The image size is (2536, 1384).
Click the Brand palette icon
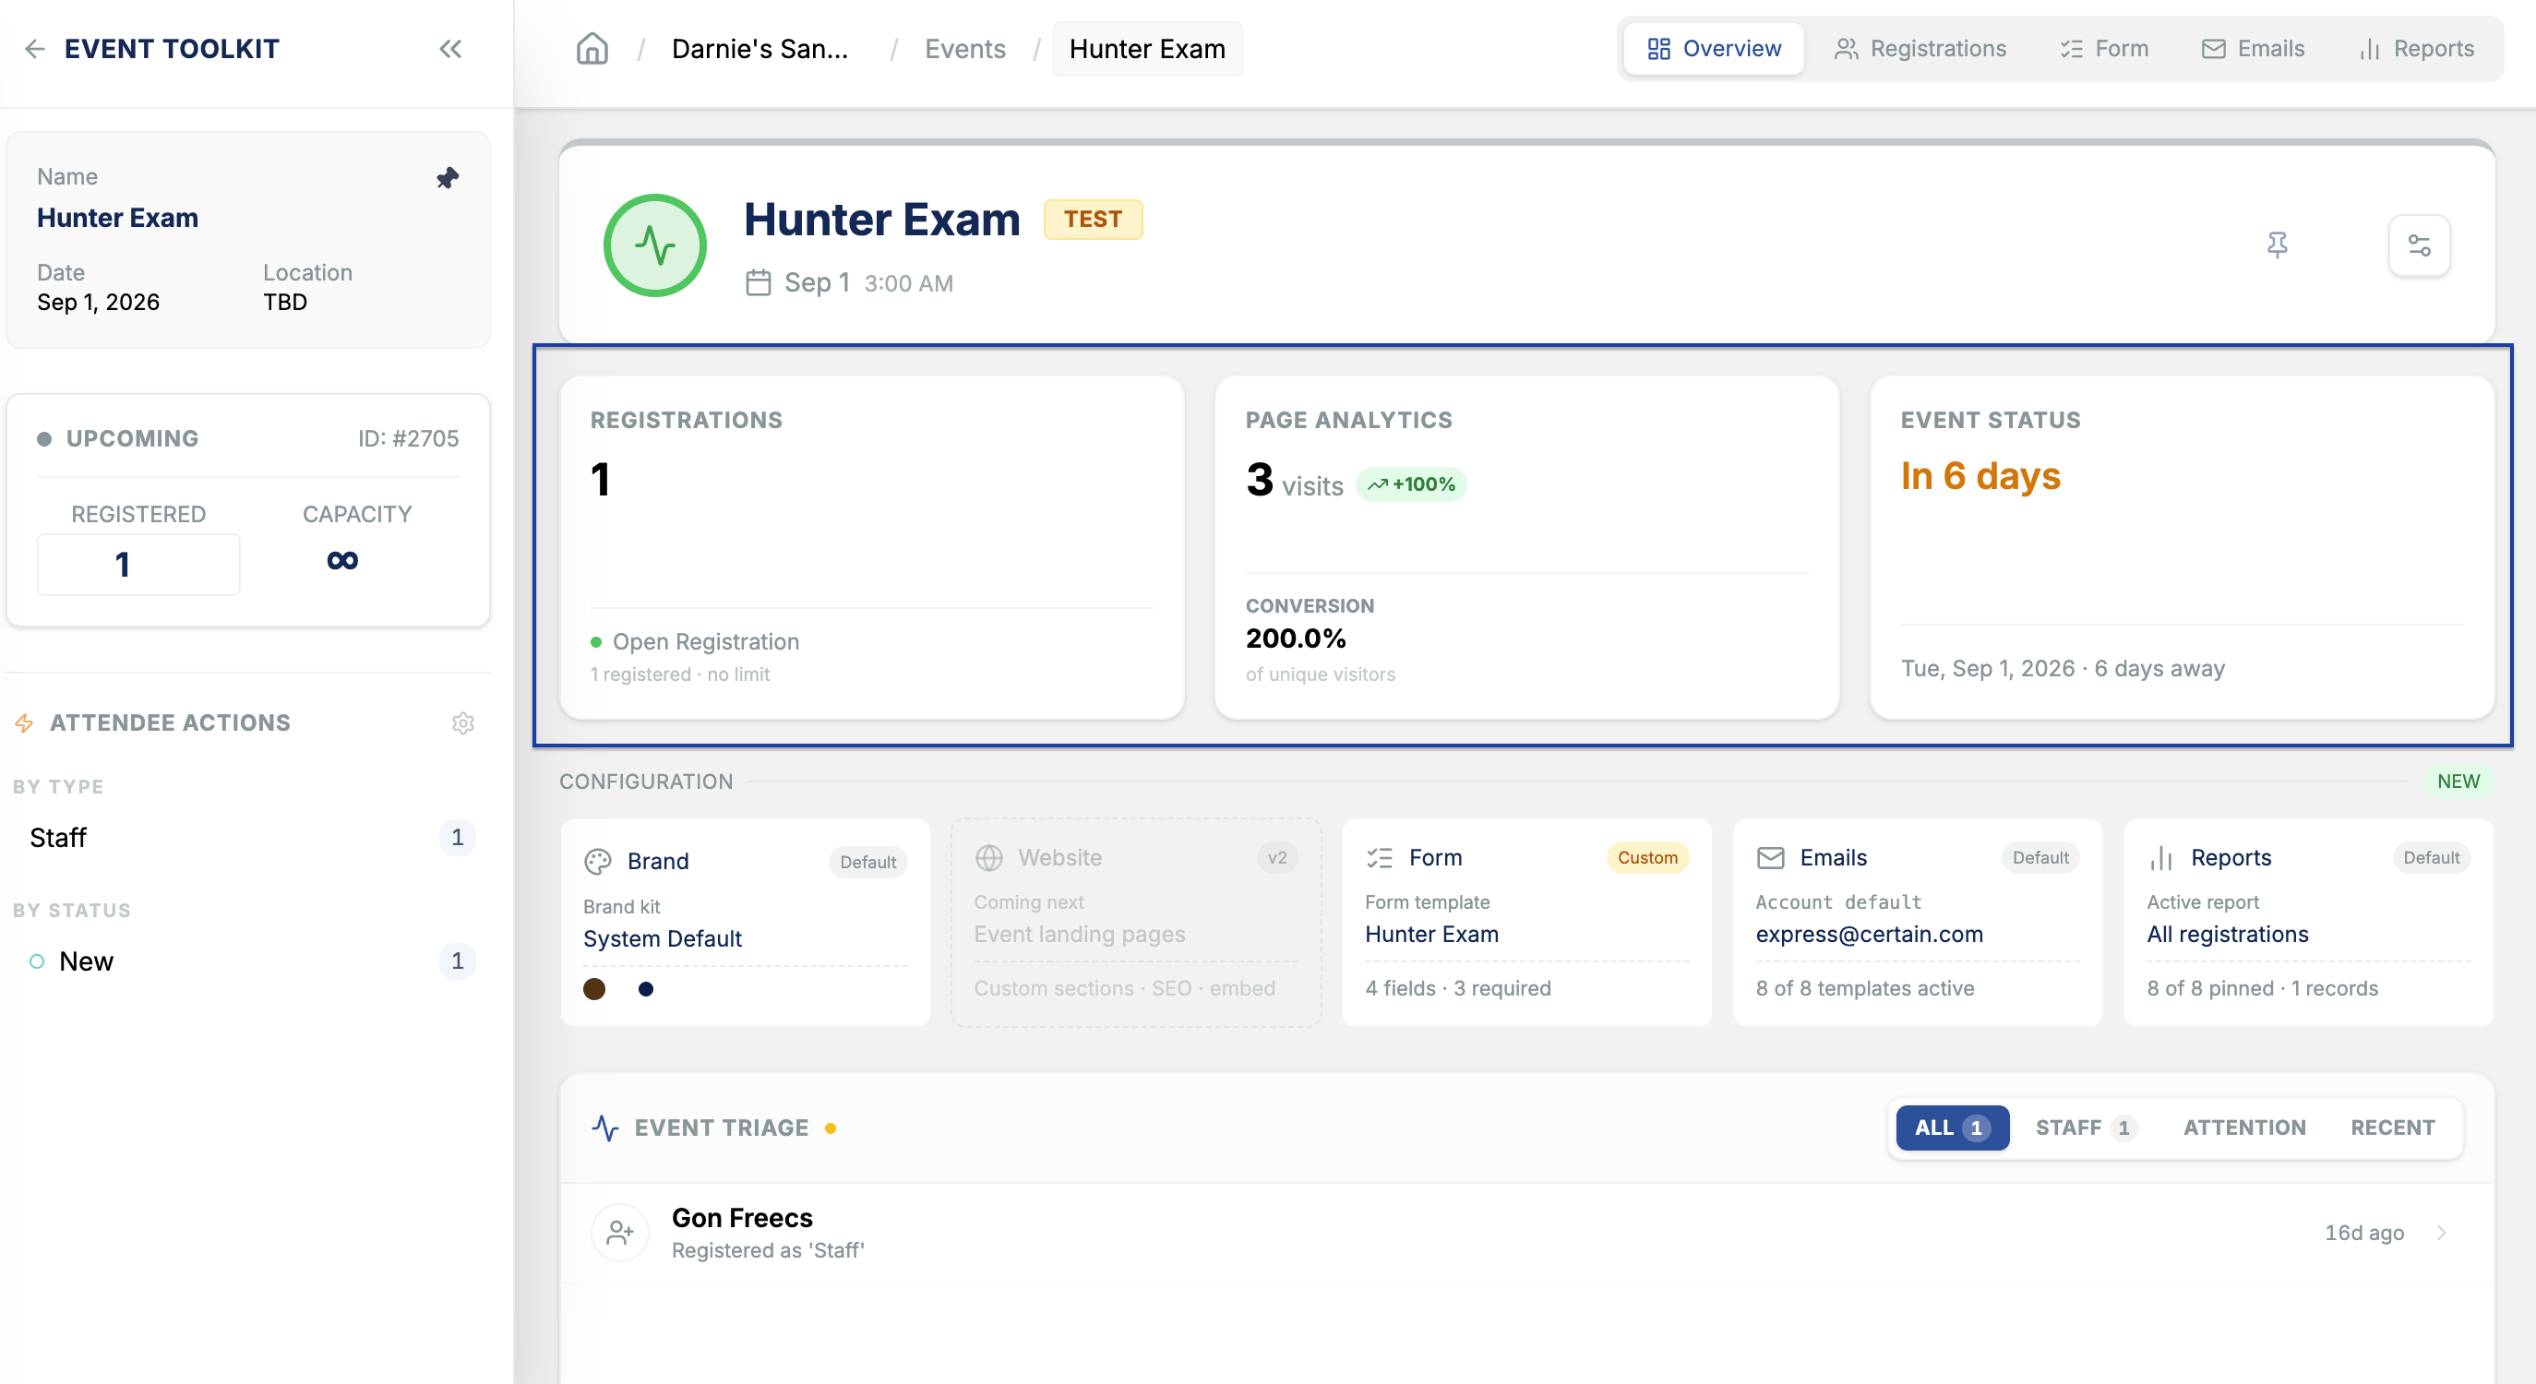point(598,861)
